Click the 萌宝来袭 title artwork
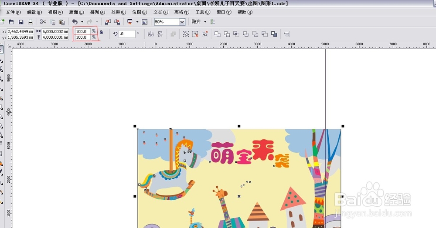 [251, 153]
